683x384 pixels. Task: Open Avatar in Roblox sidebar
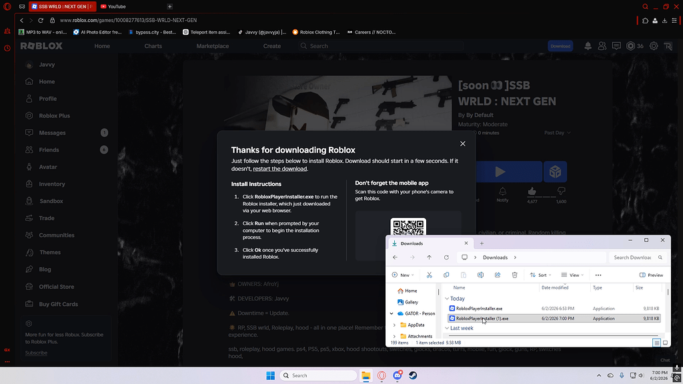click(x=48, y=167)
